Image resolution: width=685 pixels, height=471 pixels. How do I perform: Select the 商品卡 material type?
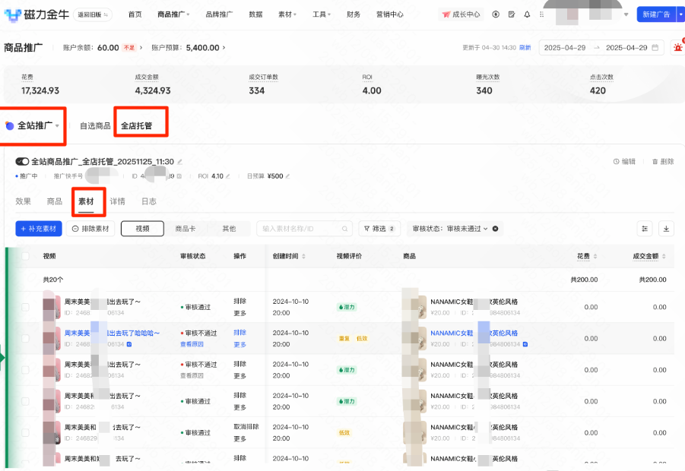(186, 229)
